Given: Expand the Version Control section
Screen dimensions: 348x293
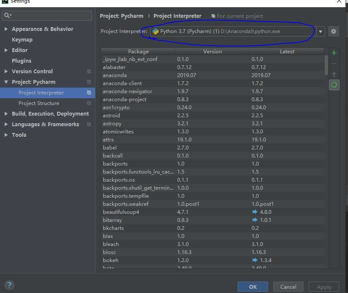Looking at the screenshot, I should tap(6, 72).
